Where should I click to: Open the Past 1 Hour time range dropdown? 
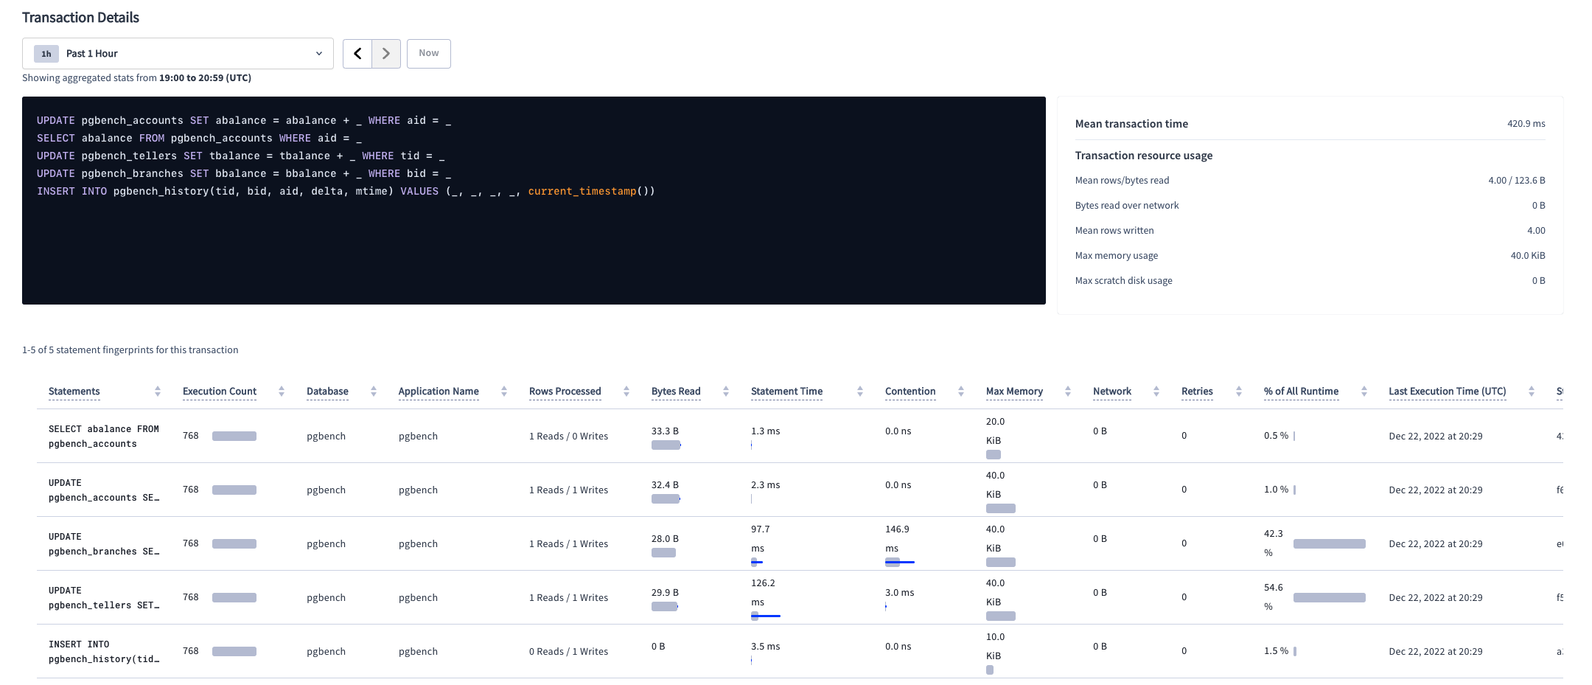[178, 54]
